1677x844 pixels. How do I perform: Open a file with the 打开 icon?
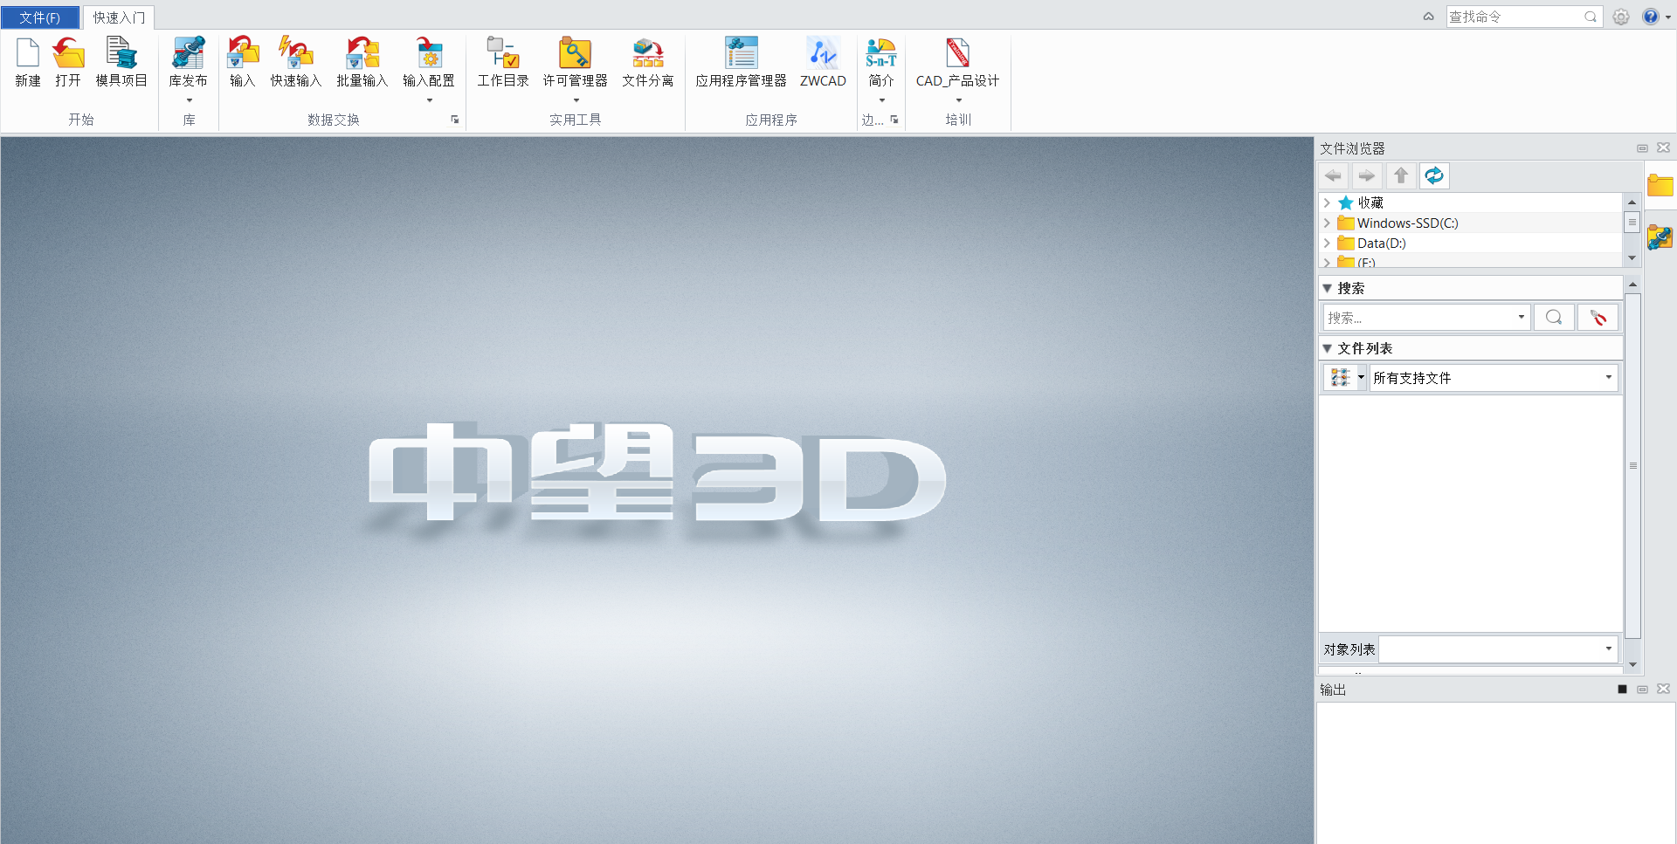[68, 53]
